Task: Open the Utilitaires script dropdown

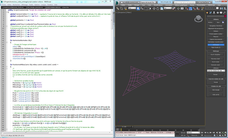Action: click(216, 71)
